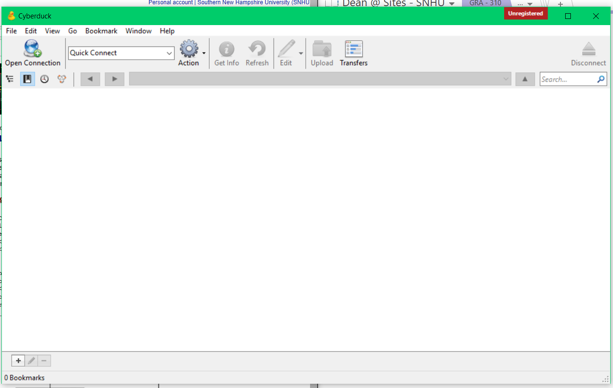The width and height of the screenshot is (613, 388).
Task: Open the "Dean @ Sites - SNHU" dropdown behind Cyberduck
Action: [452, 4]
